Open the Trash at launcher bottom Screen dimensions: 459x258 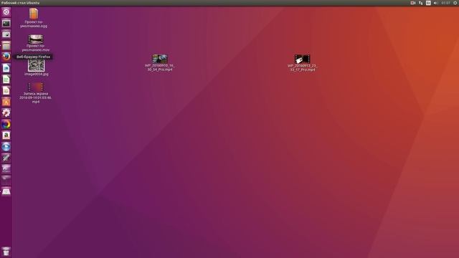[6, 252]
